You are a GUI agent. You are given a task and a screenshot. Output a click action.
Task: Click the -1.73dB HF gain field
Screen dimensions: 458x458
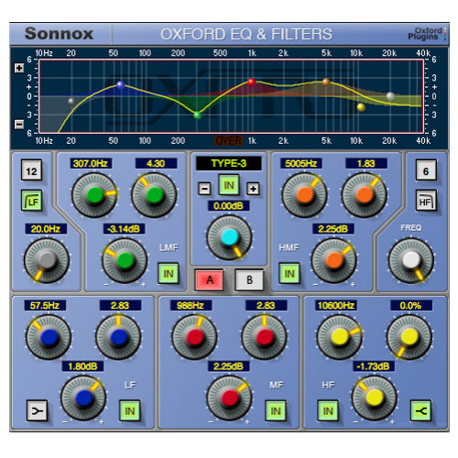374,366
